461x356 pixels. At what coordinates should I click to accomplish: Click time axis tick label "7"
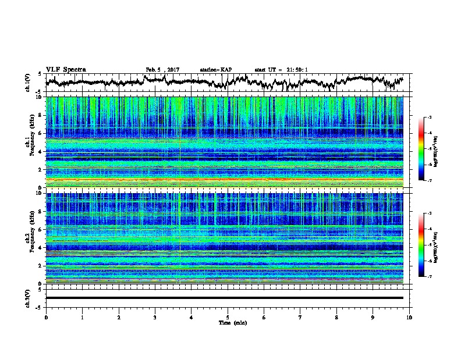pyautogui.click(x=300, y=317)
